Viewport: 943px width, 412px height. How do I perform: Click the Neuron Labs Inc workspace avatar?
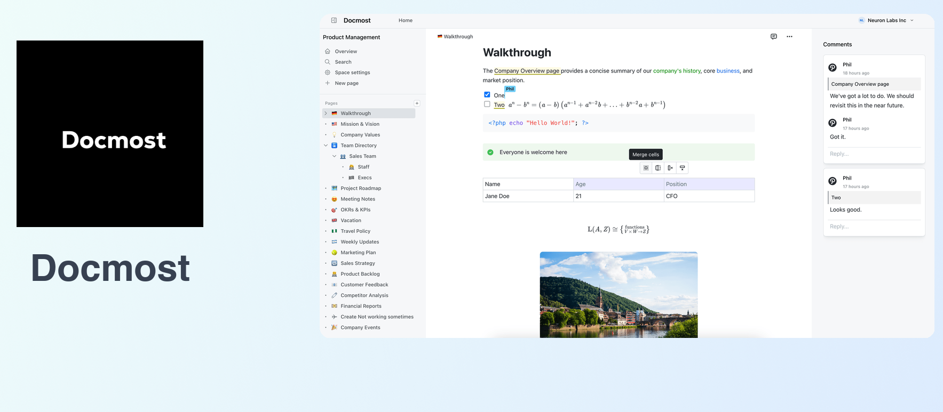pyautogui.click(x=861, y=20)
